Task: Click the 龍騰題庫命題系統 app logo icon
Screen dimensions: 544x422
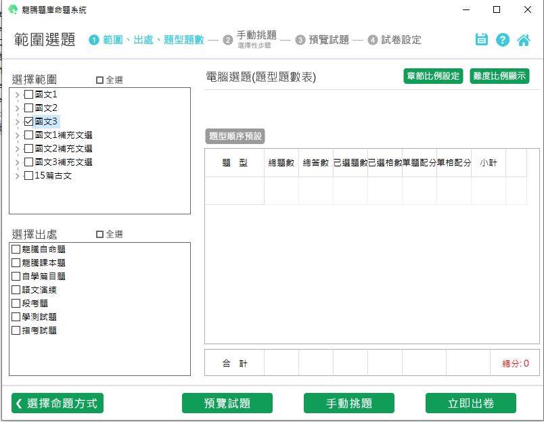Action: [x=13, y=9]
